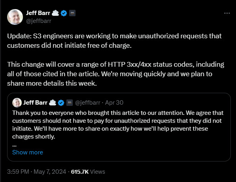Screen dimensions: 236x182
Task: Click the blue verified checkmark badge in header
Action: click(x=64, y=13)
